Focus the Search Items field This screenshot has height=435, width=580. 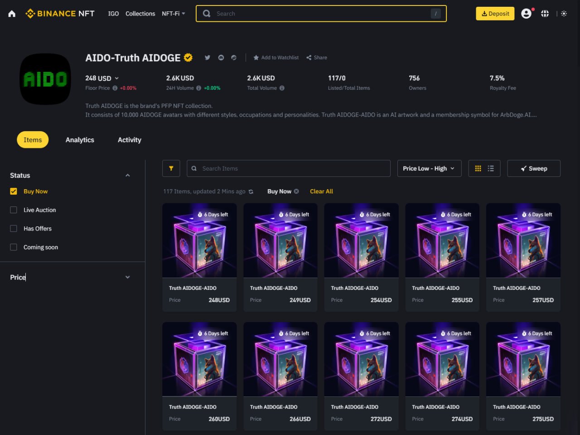point(289,168)
